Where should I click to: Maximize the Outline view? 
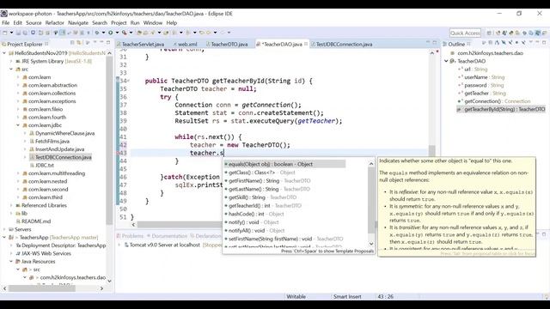[x=544, y=42]
